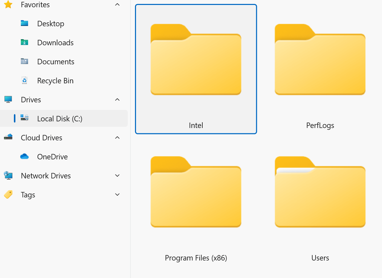382x278 pixels.
Task: Click the Favorites star icon
Action: click(8, 5)
